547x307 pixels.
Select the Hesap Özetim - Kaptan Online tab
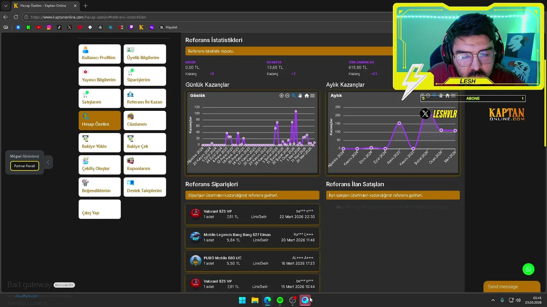point(45,6)
